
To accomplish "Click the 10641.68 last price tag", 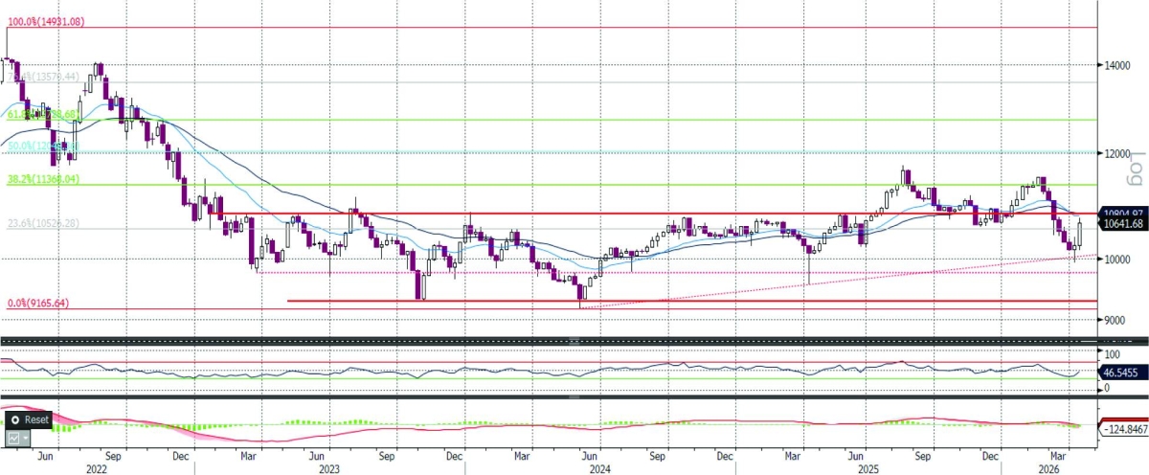I will click(1123, 224).
